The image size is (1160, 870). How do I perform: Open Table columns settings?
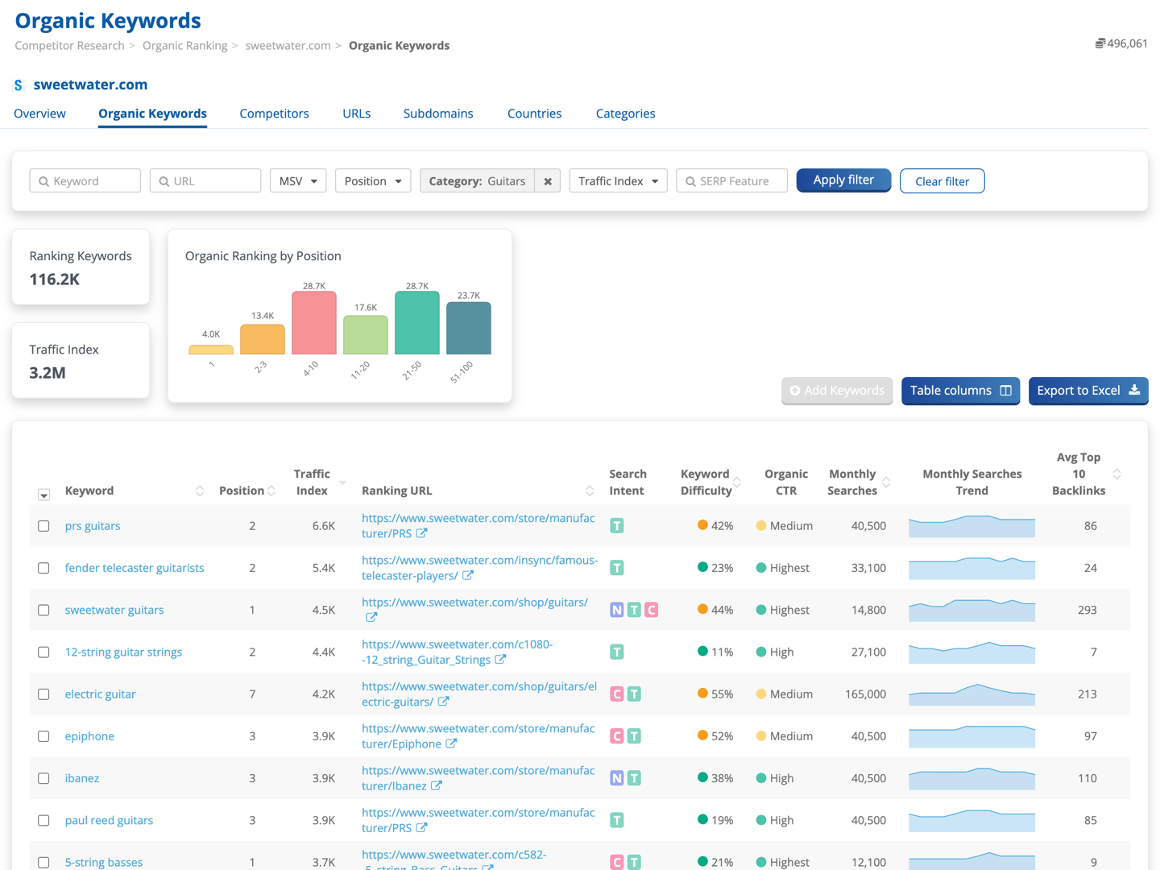point(960,391)
